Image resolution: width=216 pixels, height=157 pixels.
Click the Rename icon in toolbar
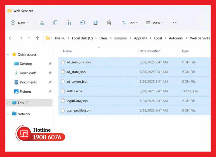coord(82,23)
